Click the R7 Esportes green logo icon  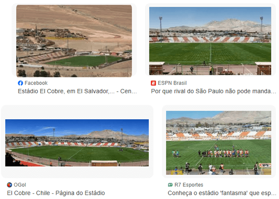coord(170,185)
